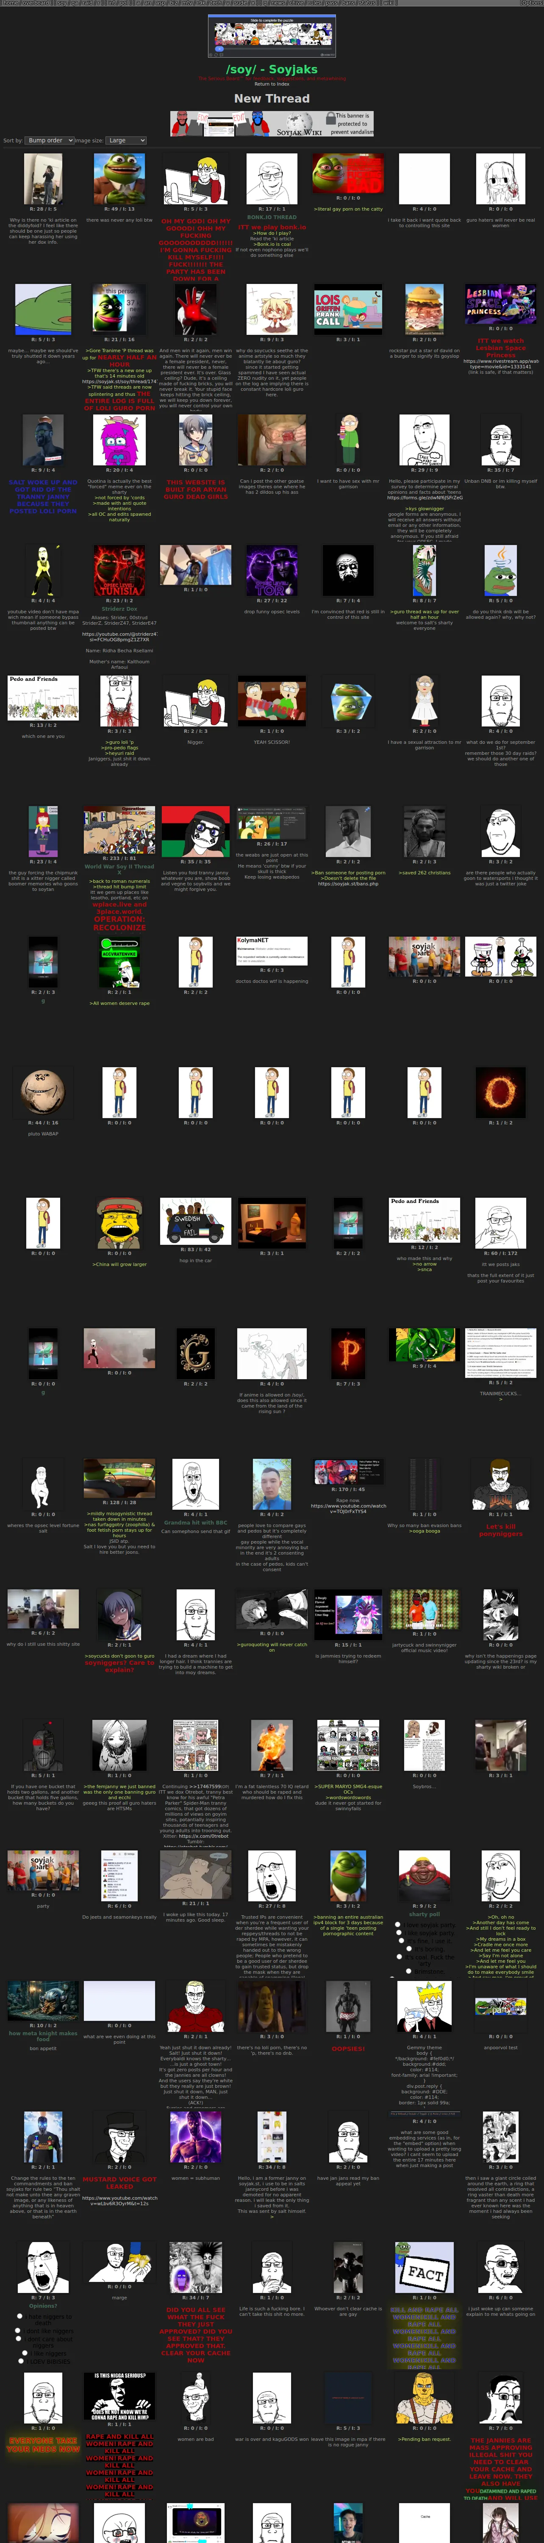The height and width of the screenshot is (2543, 544).
Task: Open the 'drop funny opsec levels' thumbnail
Action: point(272,570)
